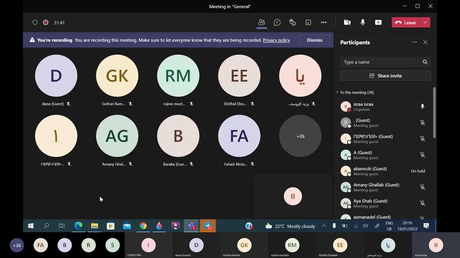The width and height of the screenshot is (460, 258).
Task: Select the AG Amany Ghallab avatar tile
Action: [117, 136]
